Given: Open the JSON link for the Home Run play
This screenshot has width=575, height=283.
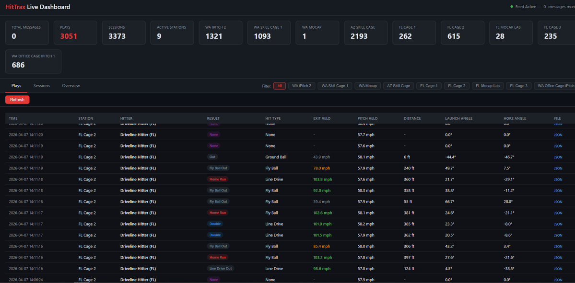Looking at the screenshot, I should pos(558,179).
